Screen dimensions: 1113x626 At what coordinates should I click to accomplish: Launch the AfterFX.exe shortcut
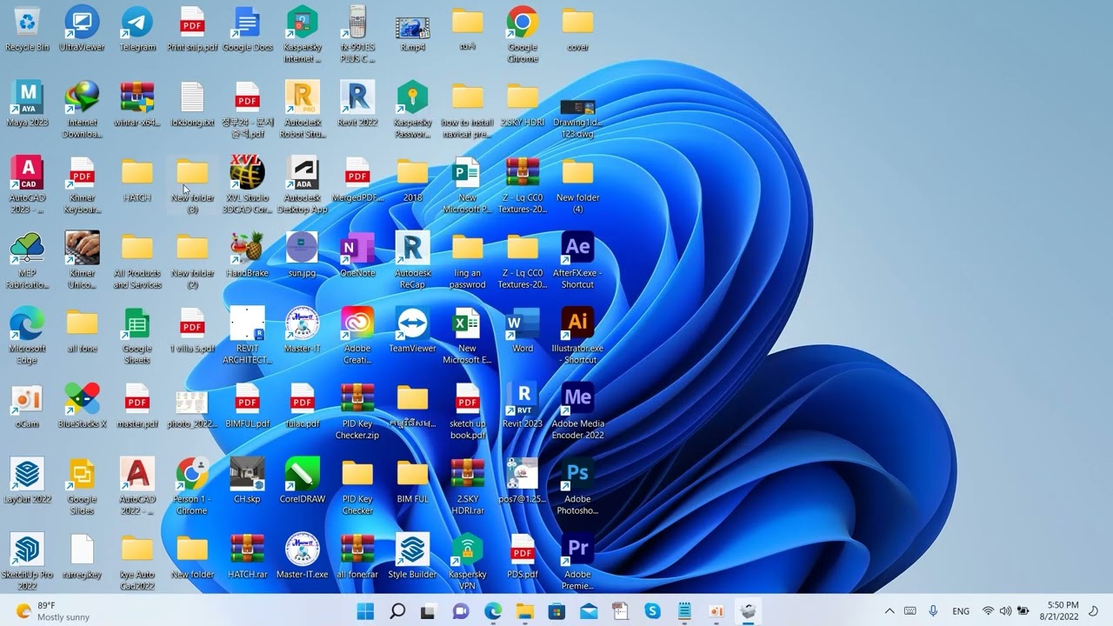[577, 261]
